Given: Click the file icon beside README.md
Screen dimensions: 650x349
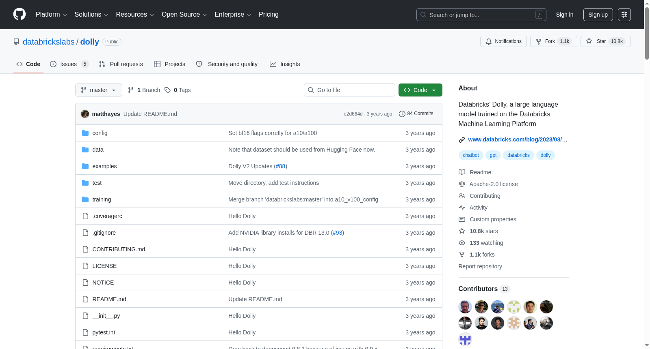Looking at the screenshot, I should [85, 299].
